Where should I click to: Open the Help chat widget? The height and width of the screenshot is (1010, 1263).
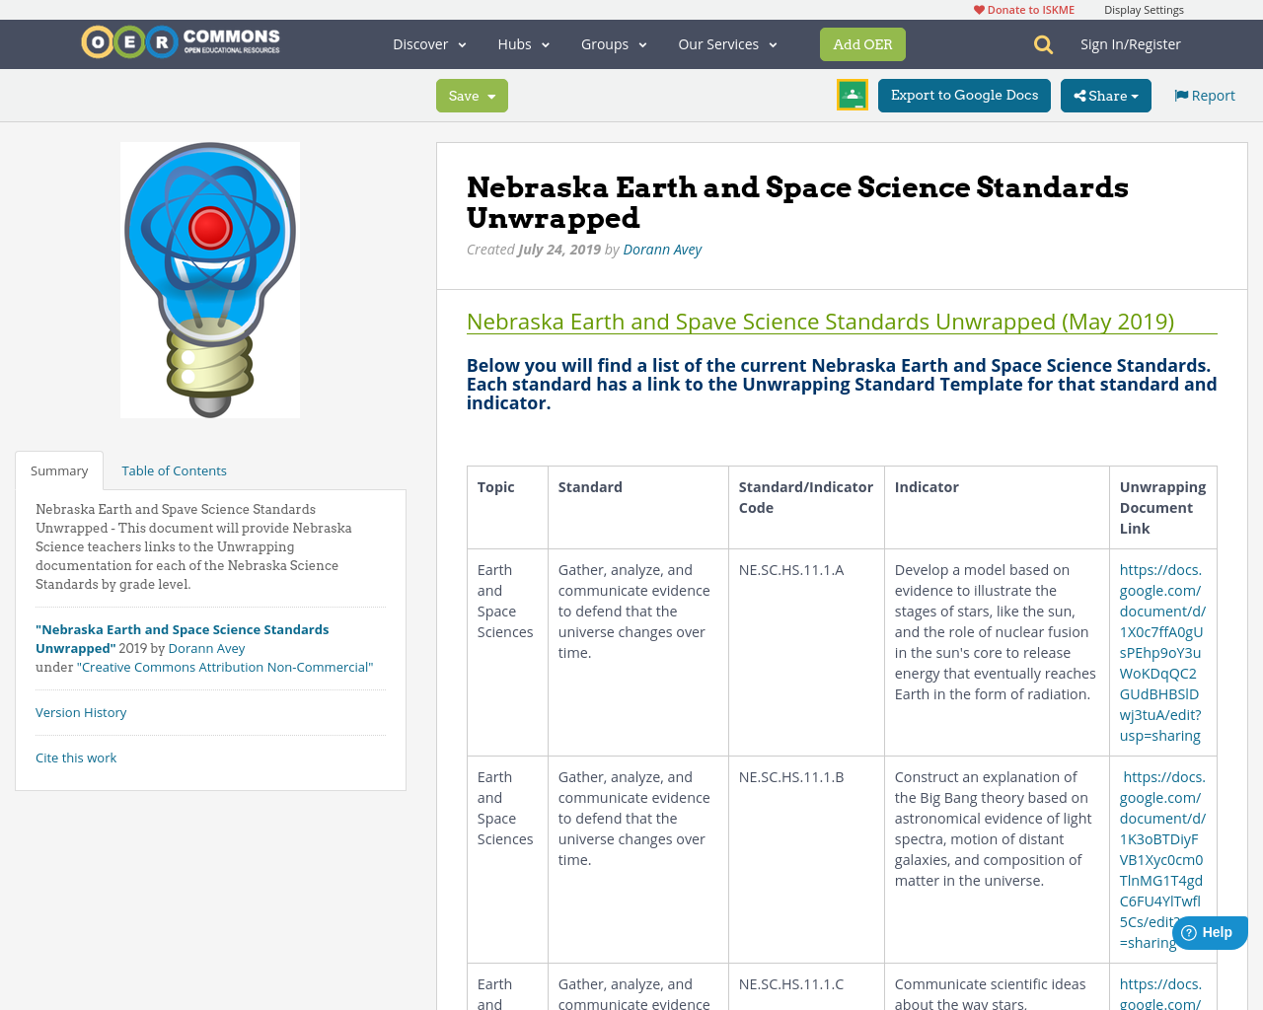point(1209,931)
